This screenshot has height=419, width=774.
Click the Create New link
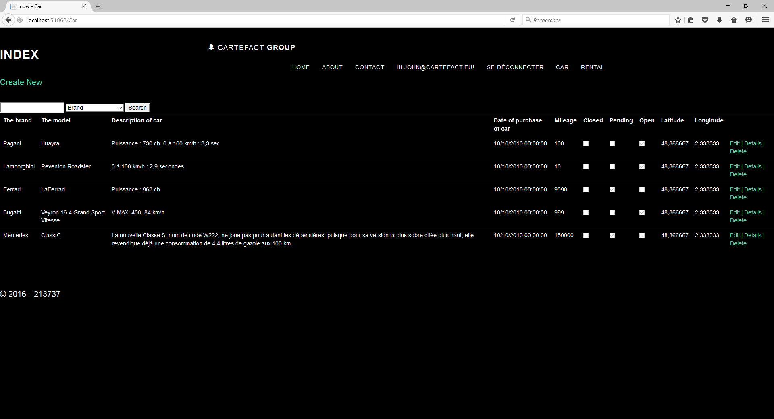pyautogui.click(x=21, y=82)
